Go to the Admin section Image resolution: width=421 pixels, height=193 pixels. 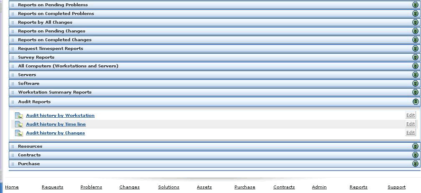click(319, 187)
